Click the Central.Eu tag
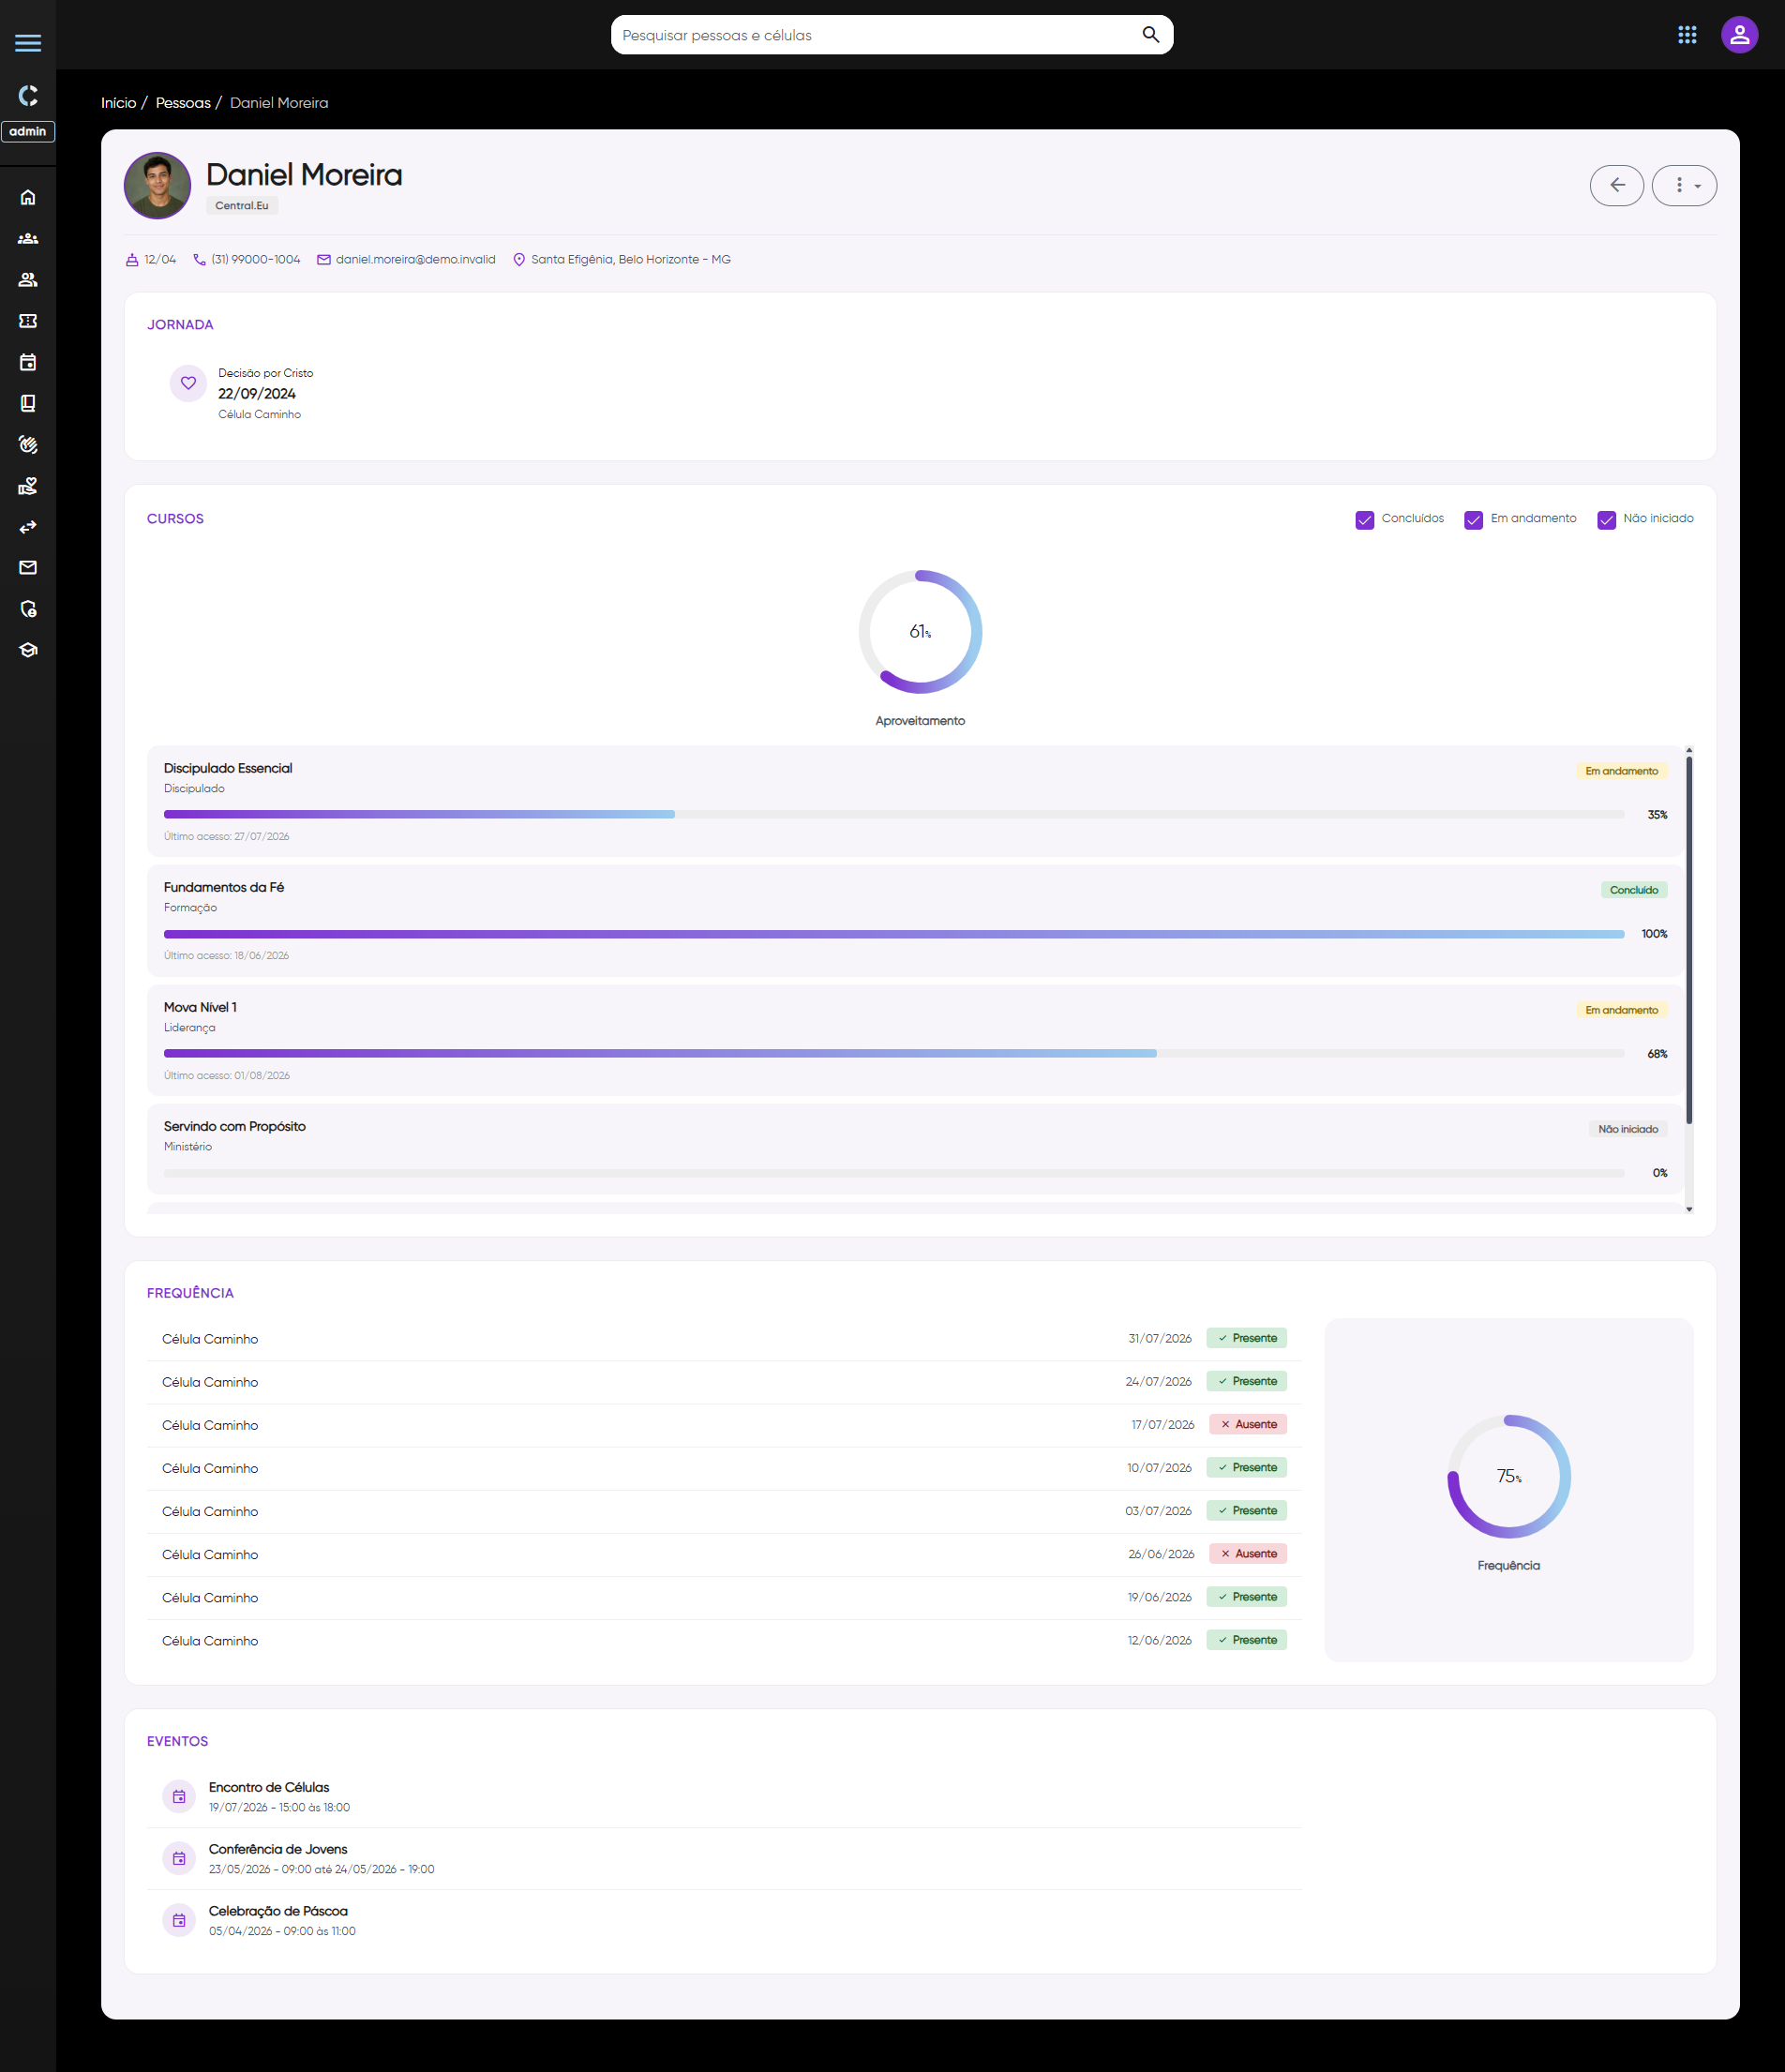 (x=242, y=205)
